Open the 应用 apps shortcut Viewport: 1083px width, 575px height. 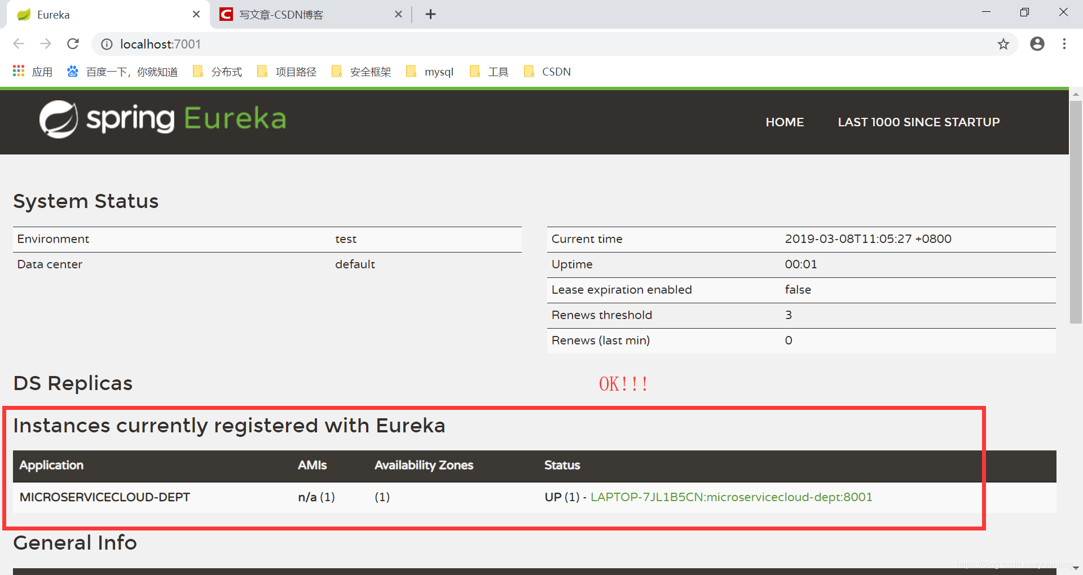(x=33, y=72)
